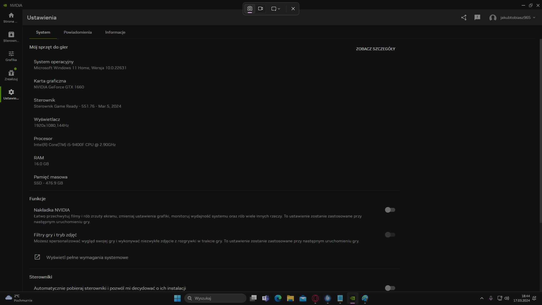Click the user account jakubtobiasz965 icon
The image size is (542, 305).
click(x=493, y=18)
